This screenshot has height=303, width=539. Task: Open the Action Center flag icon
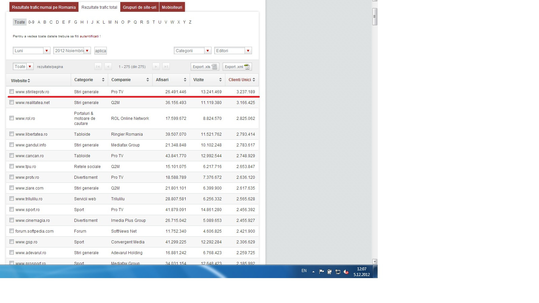click(321, 272)
